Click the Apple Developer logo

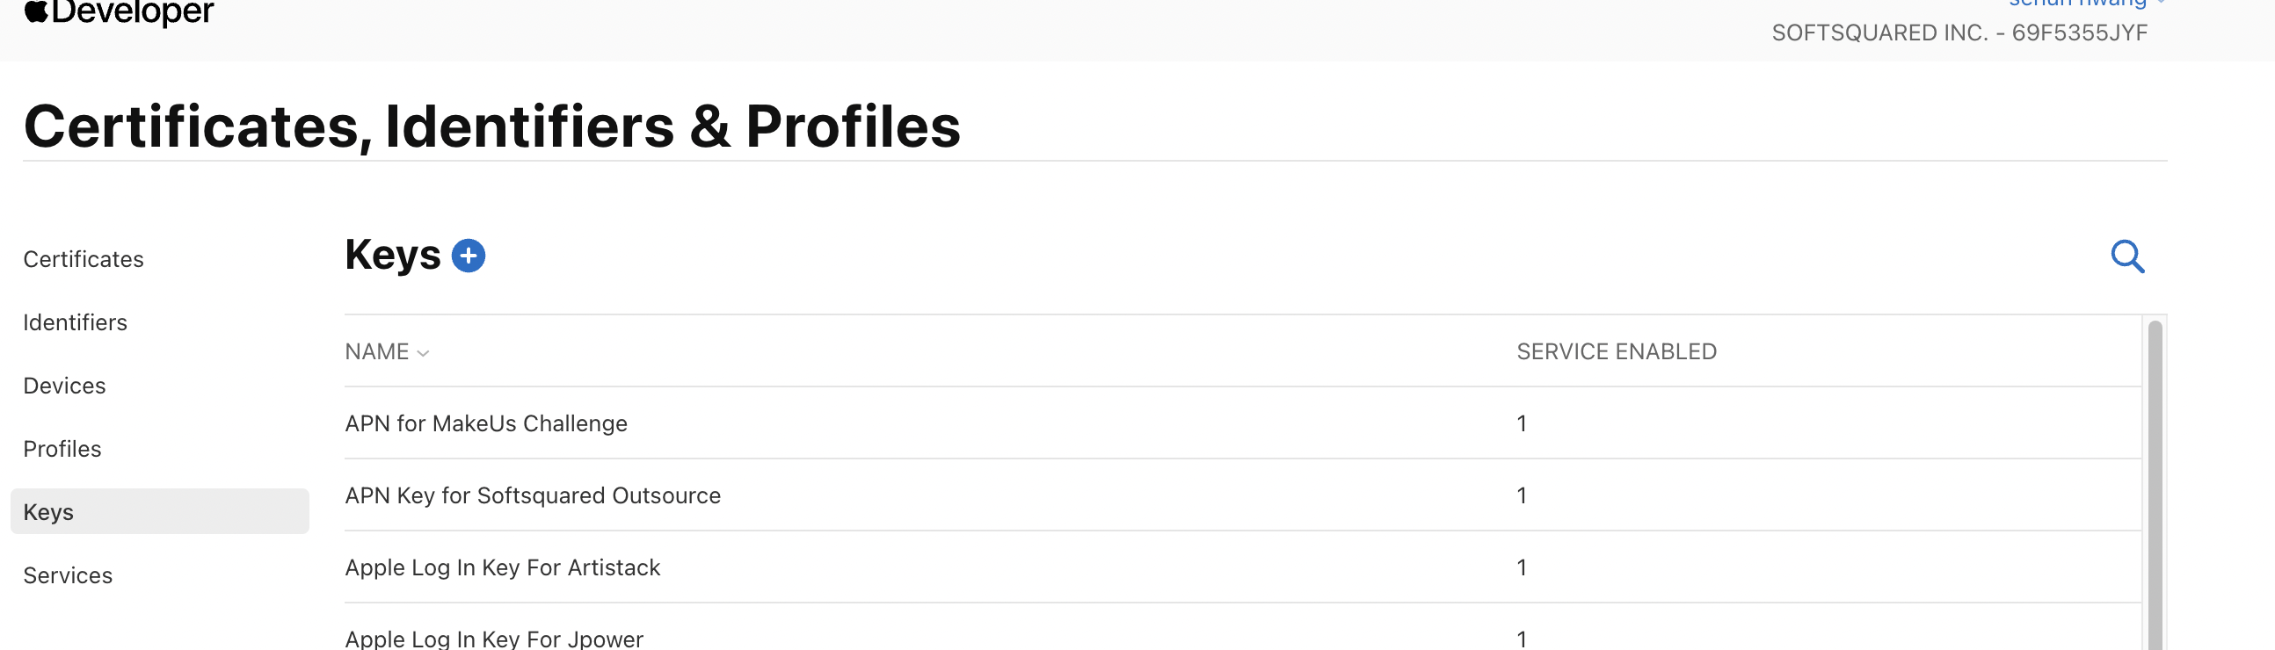coord(120,12)
